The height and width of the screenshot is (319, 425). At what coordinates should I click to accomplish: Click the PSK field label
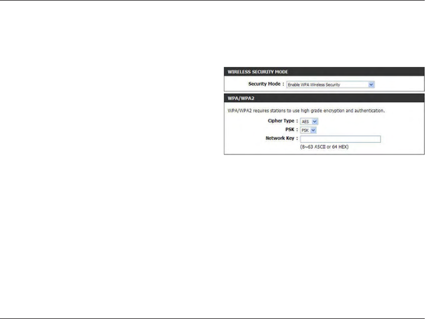point(292,130)
